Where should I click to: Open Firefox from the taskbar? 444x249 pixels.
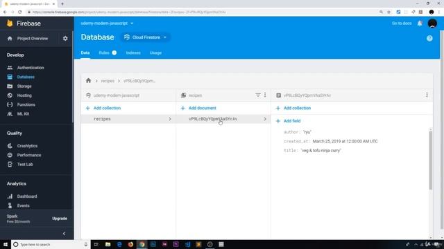pos(130,244)
